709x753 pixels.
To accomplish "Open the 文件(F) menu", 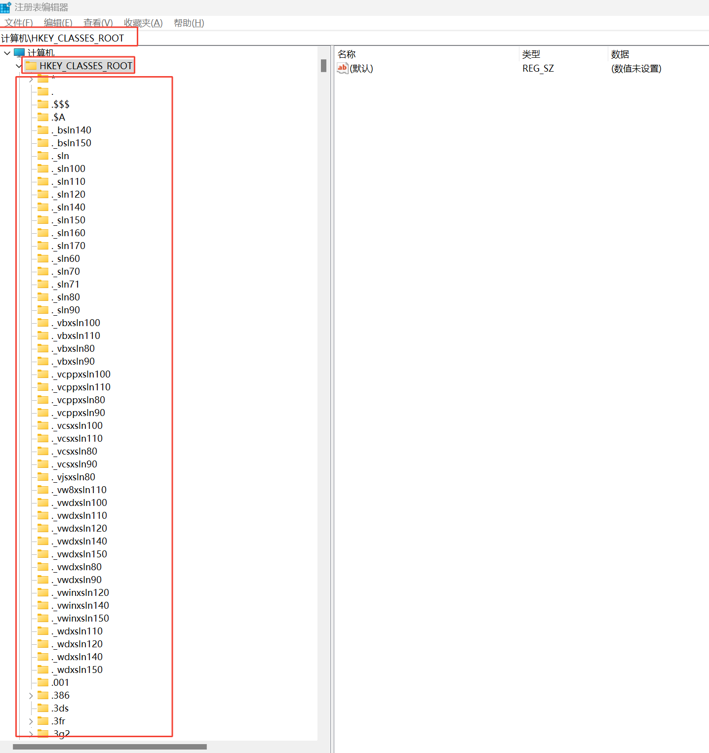I will (x=19, y=23).
